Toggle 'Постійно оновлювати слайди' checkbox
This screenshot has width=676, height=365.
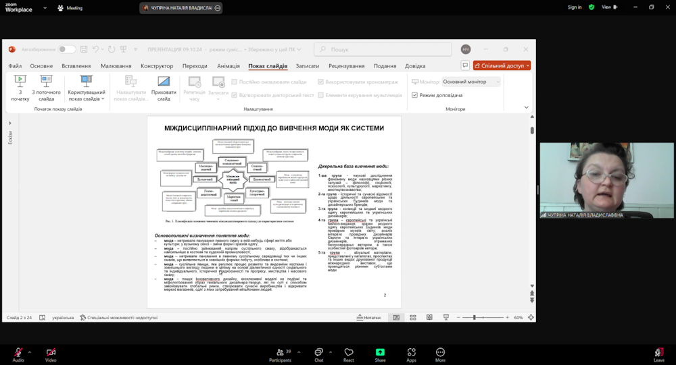234,82
